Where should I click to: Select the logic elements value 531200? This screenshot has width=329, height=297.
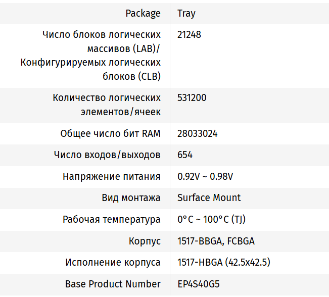point(192,98)
